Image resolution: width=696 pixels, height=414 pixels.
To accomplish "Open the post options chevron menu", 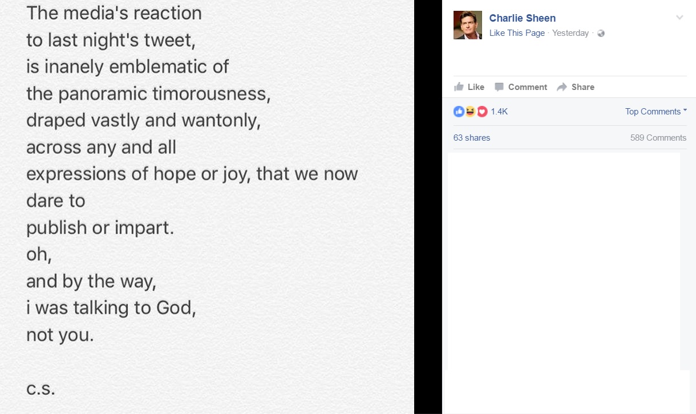I will [x=679, y=18].
